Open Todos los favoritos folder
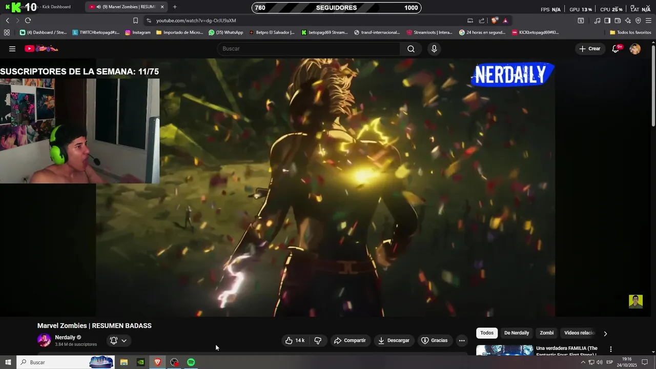 click(630, 32)
